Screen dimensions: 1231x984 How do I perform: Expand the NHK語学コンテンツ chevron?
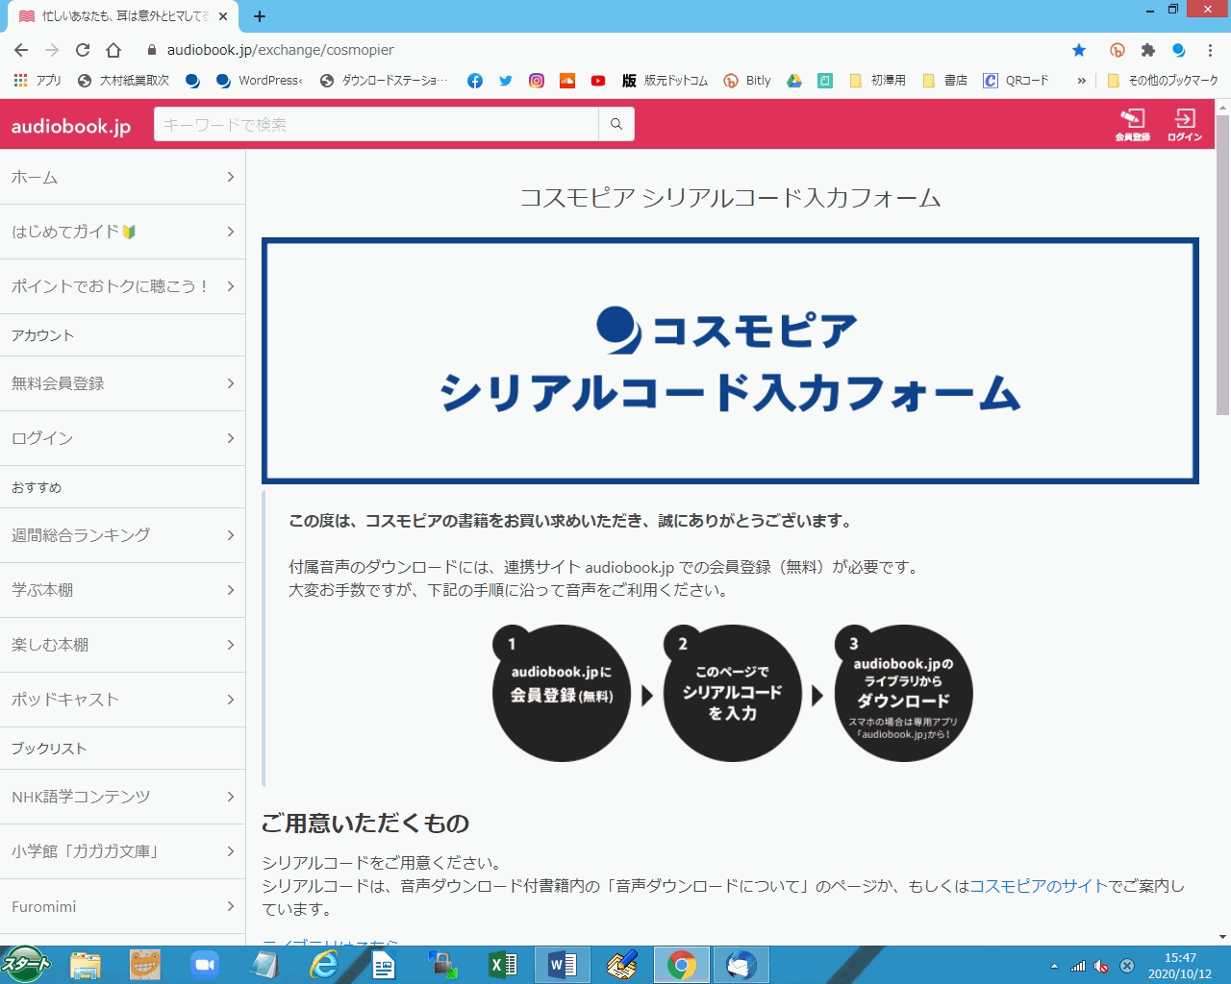pos(231,797)
